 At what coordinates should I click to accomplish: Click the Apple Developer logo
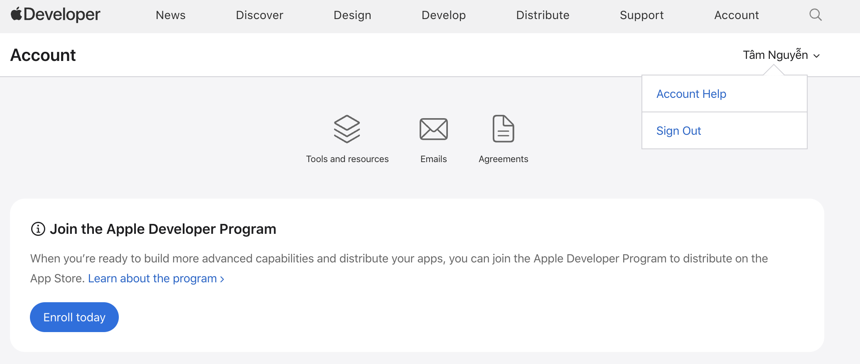(x=56, y=15)
